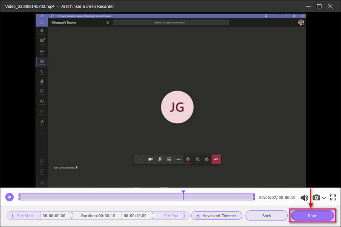This screenshot has height=227, width=341.
Task: Click the right trim end handle
Action: (x=254, y=197)
